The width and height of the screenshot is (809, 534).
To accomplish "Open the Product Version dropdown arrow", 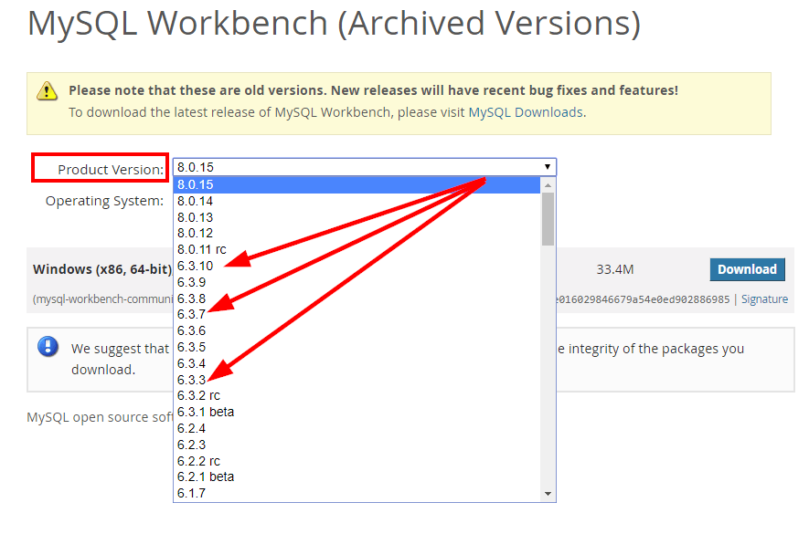I will [547, 167].
